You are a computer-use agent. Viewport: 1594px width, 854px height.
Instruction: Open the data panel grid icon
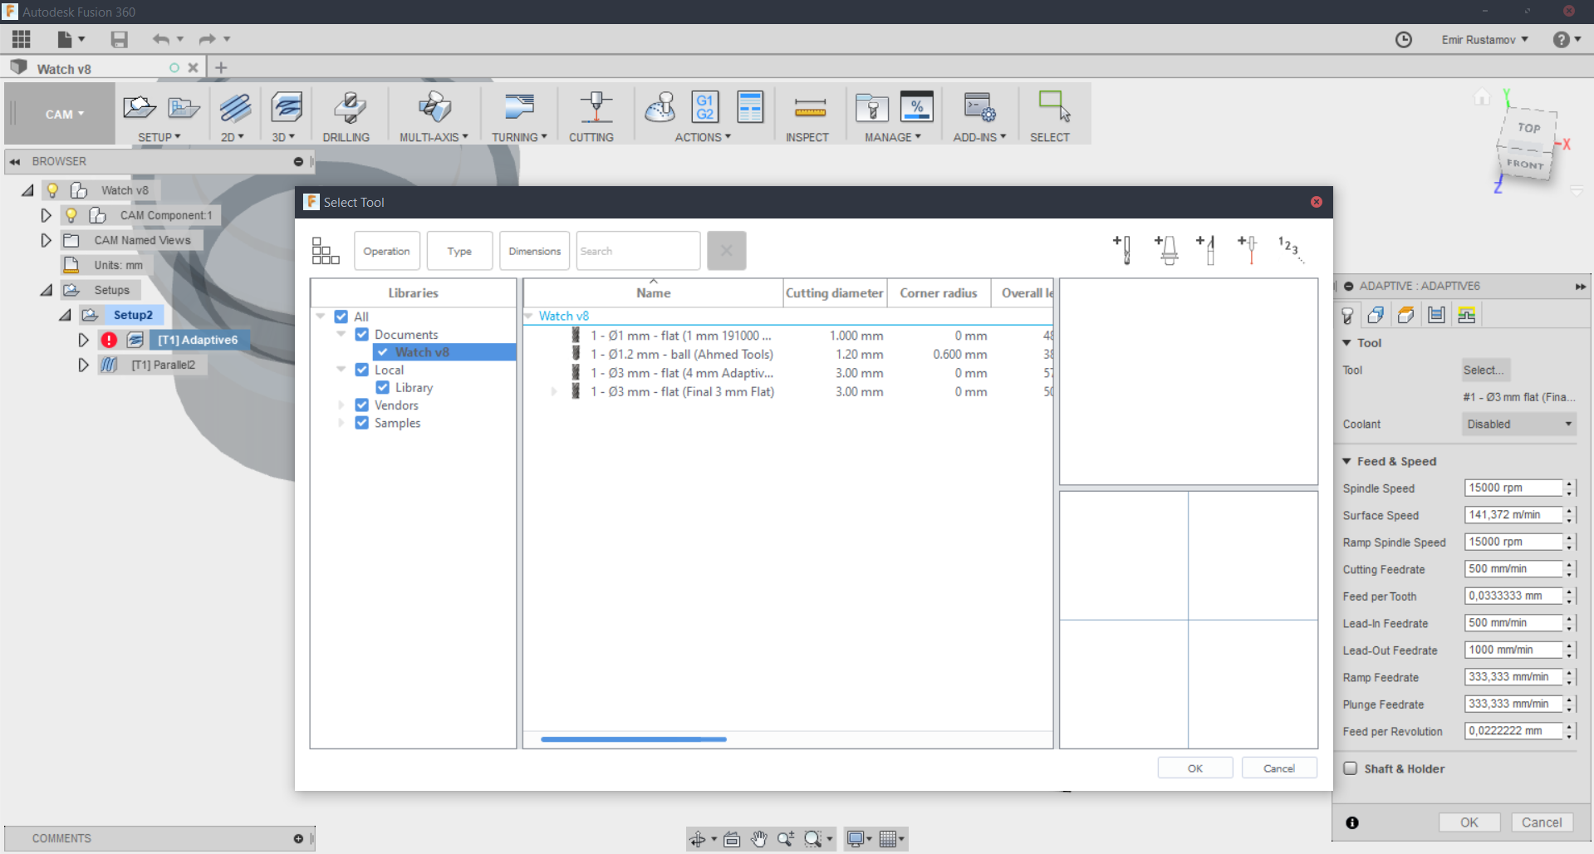click(22, 39)
